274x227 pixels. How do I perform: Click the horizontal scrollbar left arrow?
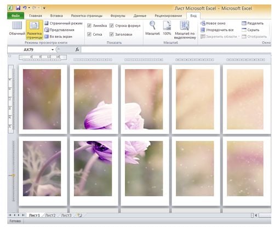pyautogui.click(x=256, y=215)
